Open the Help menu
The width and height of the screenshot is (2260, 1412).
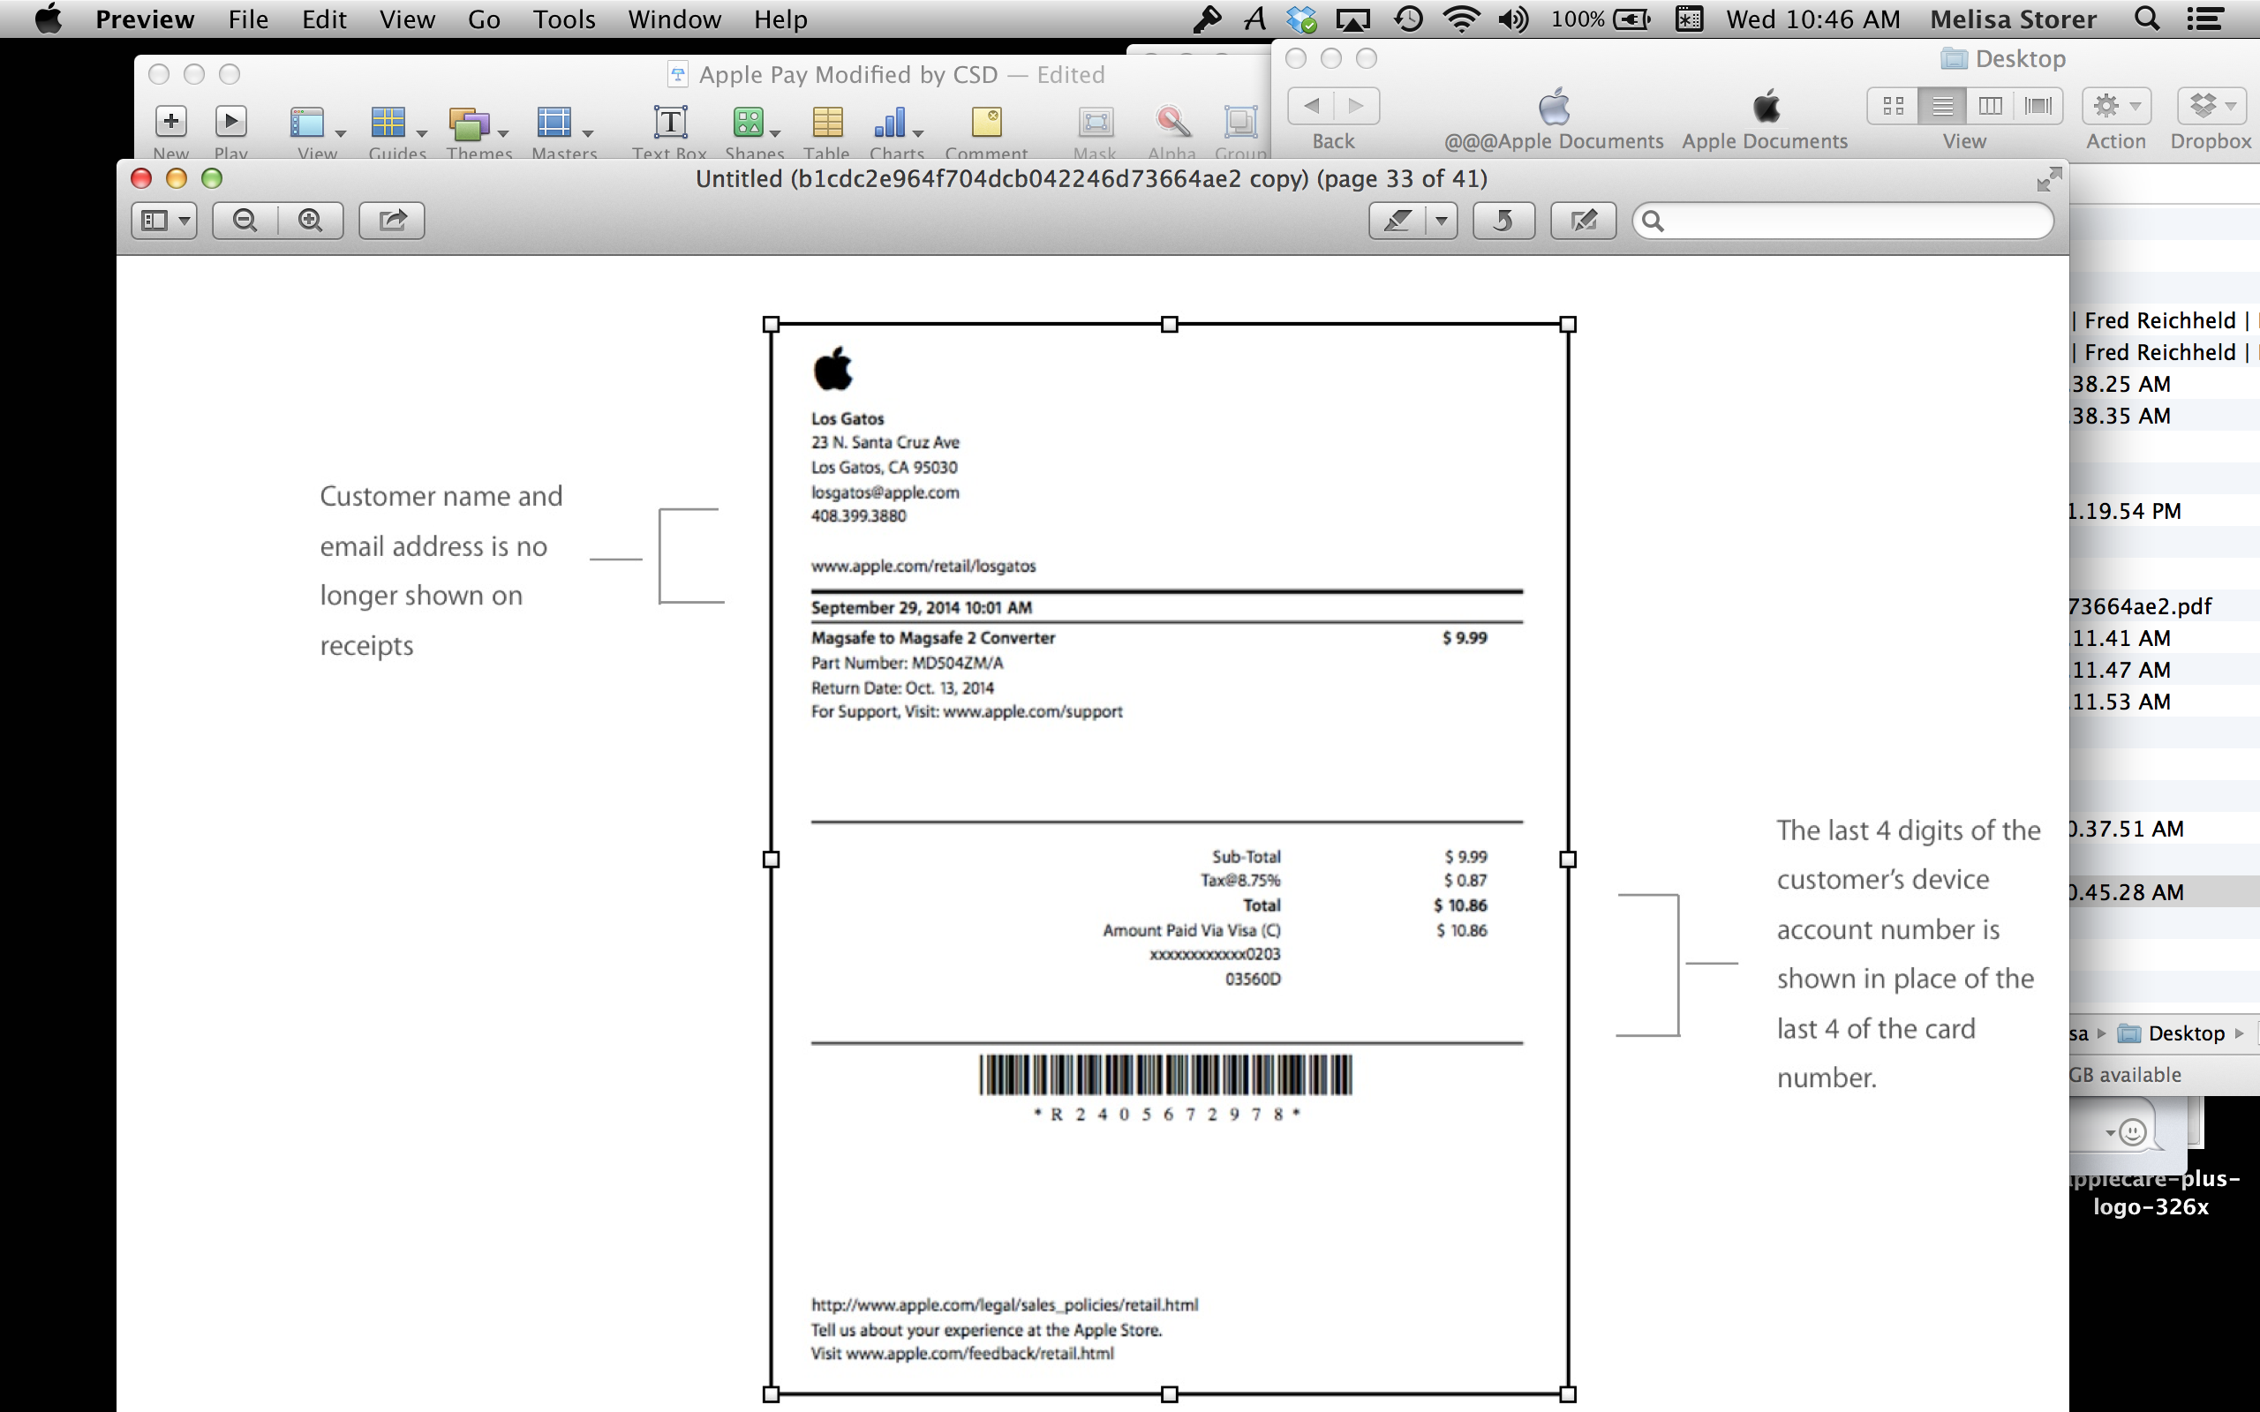tap(780, 19)
